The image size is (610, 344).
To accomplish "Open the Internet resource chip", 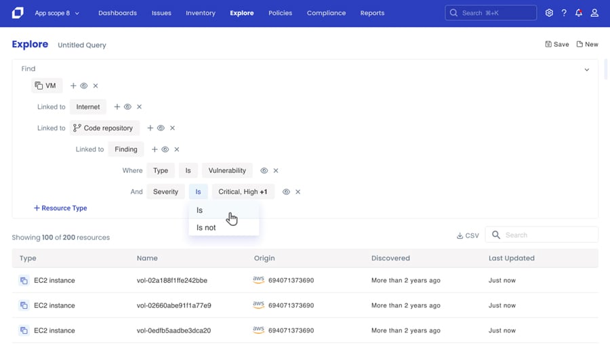I will pos(88,107).
